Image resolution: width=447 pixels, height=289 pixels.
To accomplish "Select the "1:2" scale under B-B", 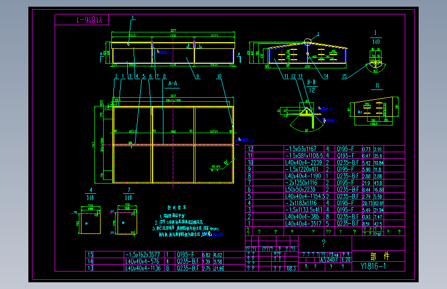I will pos(312,91).
